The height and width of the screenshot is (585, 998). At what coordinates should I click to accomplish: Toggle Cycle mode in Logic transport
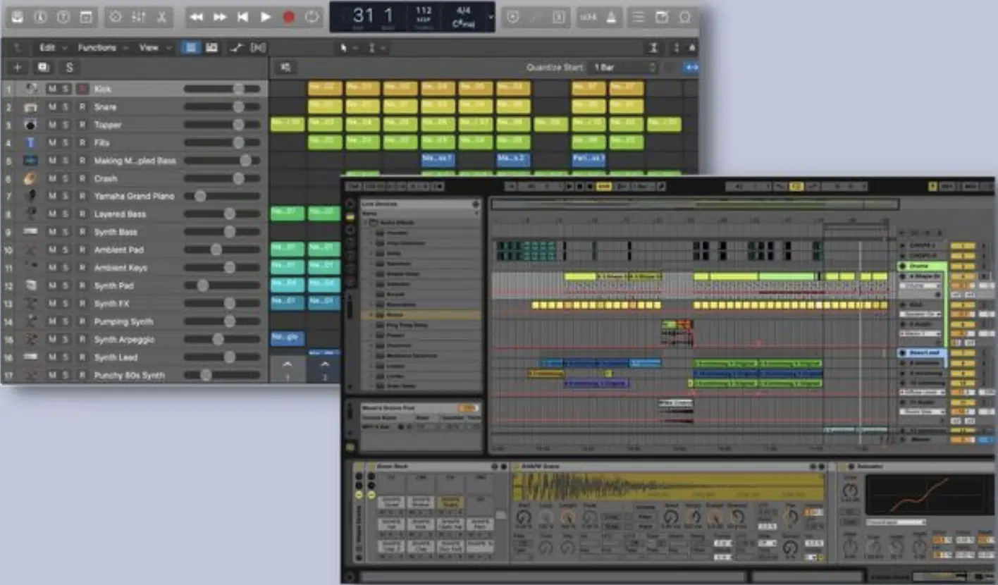(x=312, y=17)
